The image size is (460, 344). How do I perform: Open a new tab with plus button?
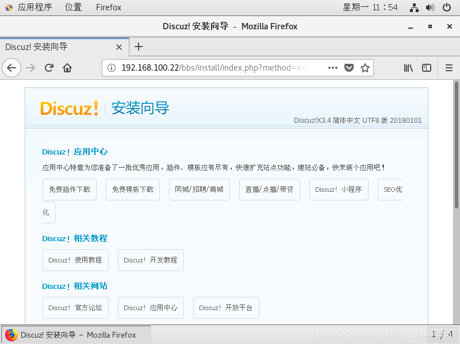[x=139, y=47]
